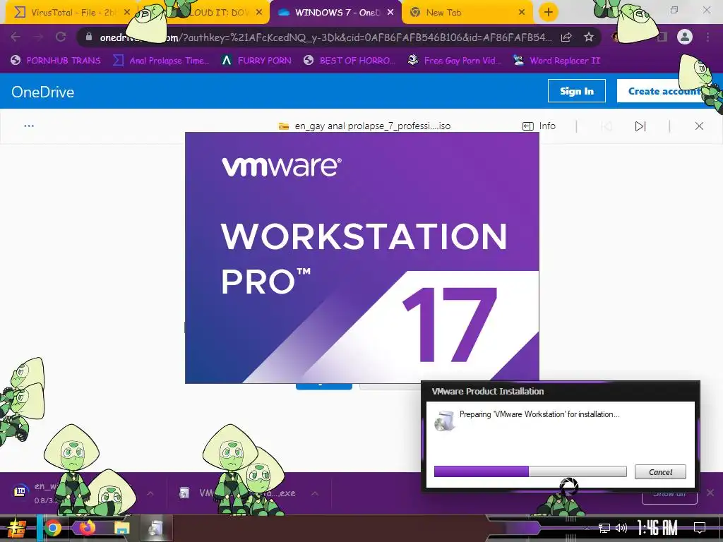Open the Chrome profile avatar
This screenshot has height=542, width=723.
[x=685, y=37]
